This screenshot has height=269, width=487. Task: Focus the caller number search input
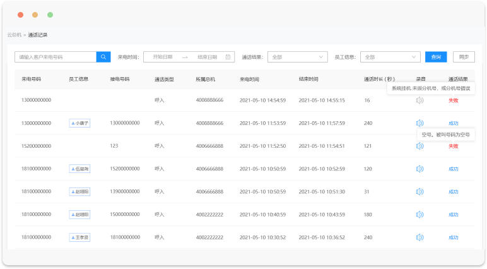(56, 57)
